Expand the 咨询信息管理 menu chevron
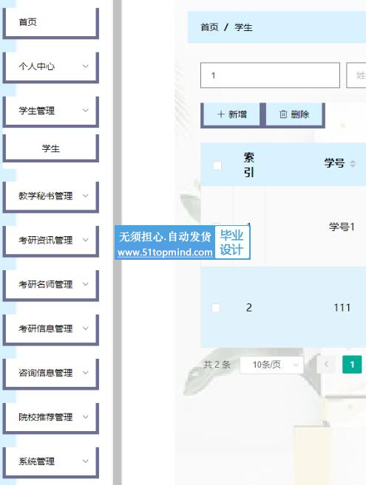 pos(85,372)
